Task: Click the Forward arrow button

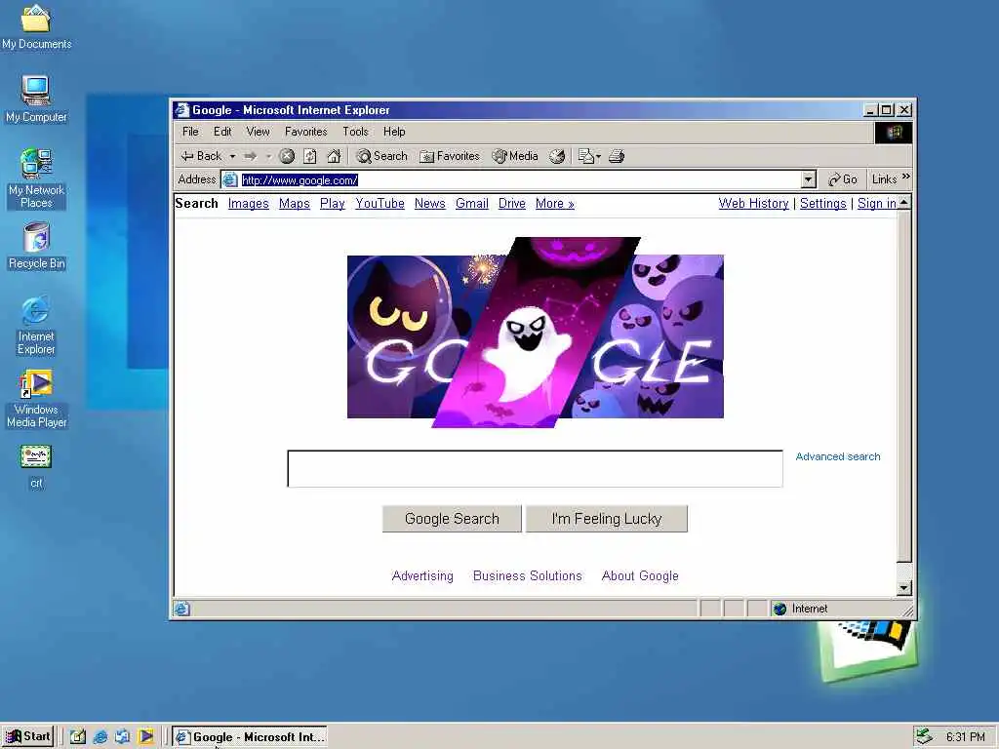Action: [x=251, y=156]
